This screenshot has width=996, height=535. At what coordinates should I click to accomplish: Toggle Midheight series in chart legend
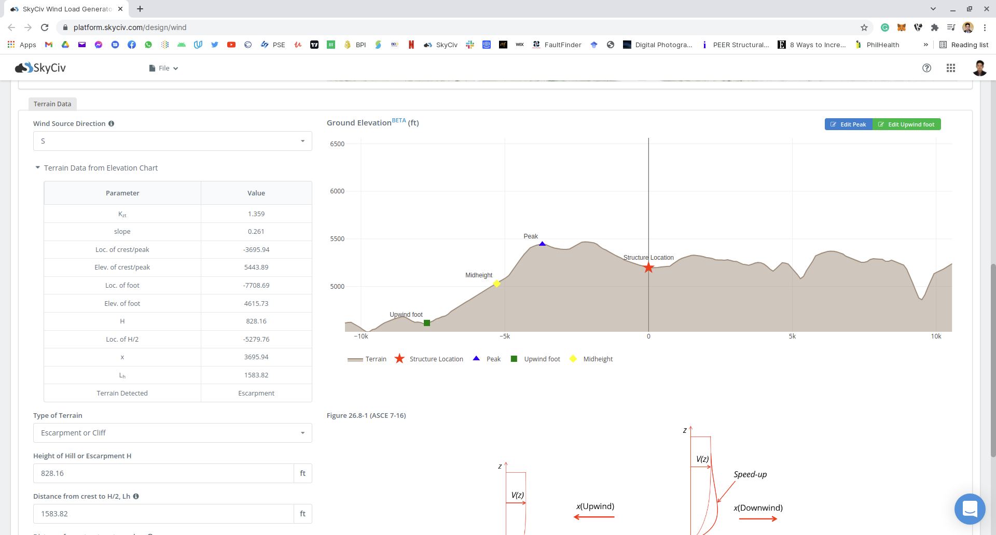[x=591, y=359]
